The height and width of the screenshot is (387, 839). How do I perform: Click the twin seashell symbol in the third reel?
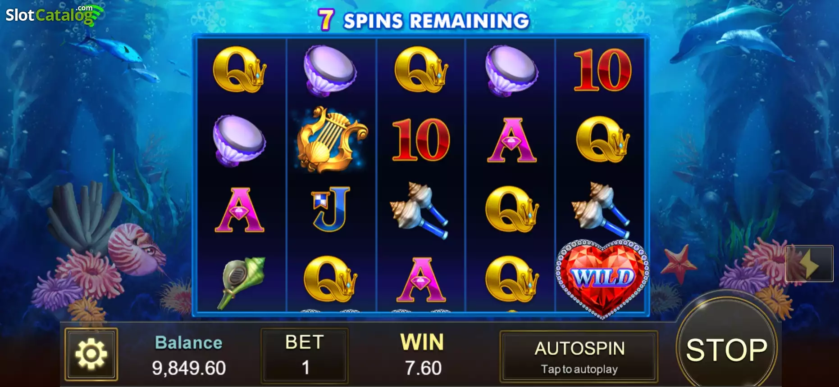pyautogui.click(x=419, y=210)
